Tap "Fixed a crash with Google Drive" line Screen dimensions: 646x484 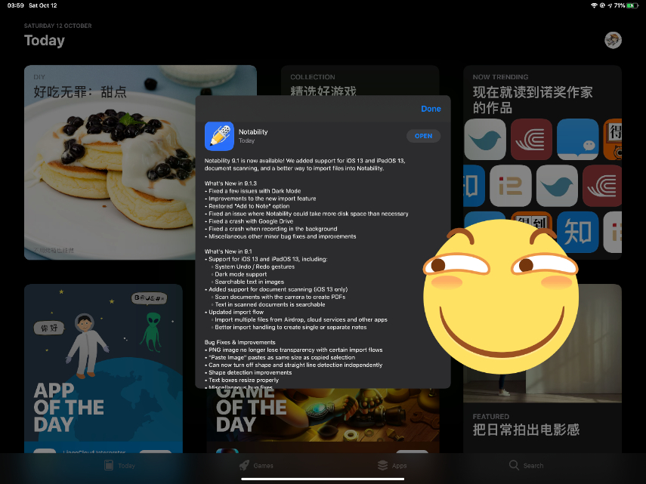[249, 221]
